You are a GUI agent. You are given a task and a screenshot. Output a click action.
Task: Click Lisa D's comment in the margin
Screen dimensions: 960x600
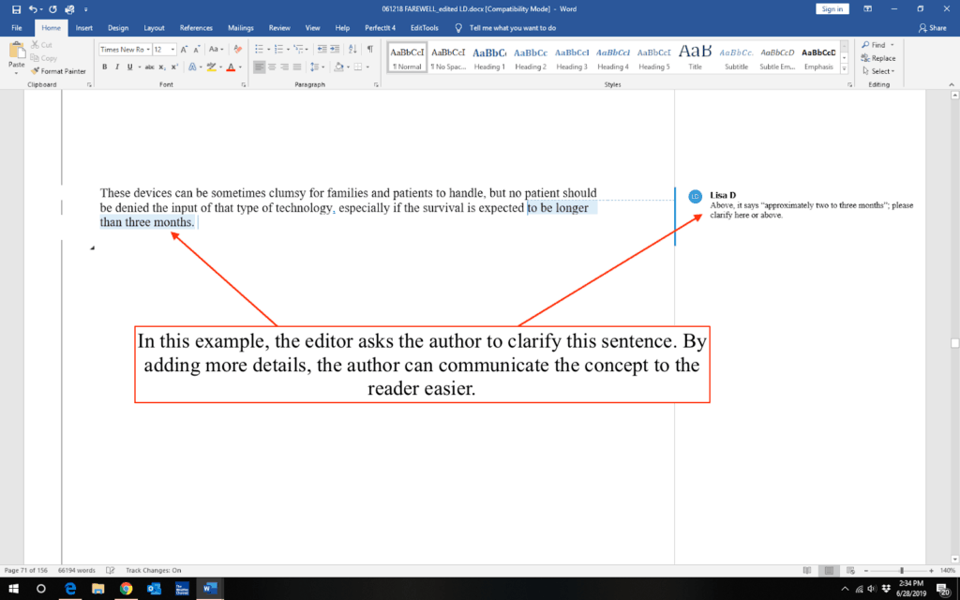click(x=811, y=205)
